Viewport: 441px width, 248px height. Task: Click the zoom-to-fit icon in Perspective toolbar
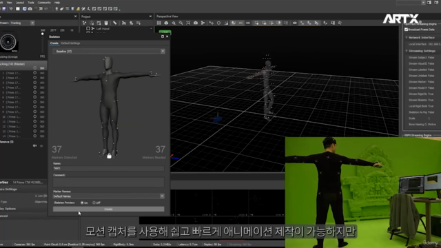[188, 23]
